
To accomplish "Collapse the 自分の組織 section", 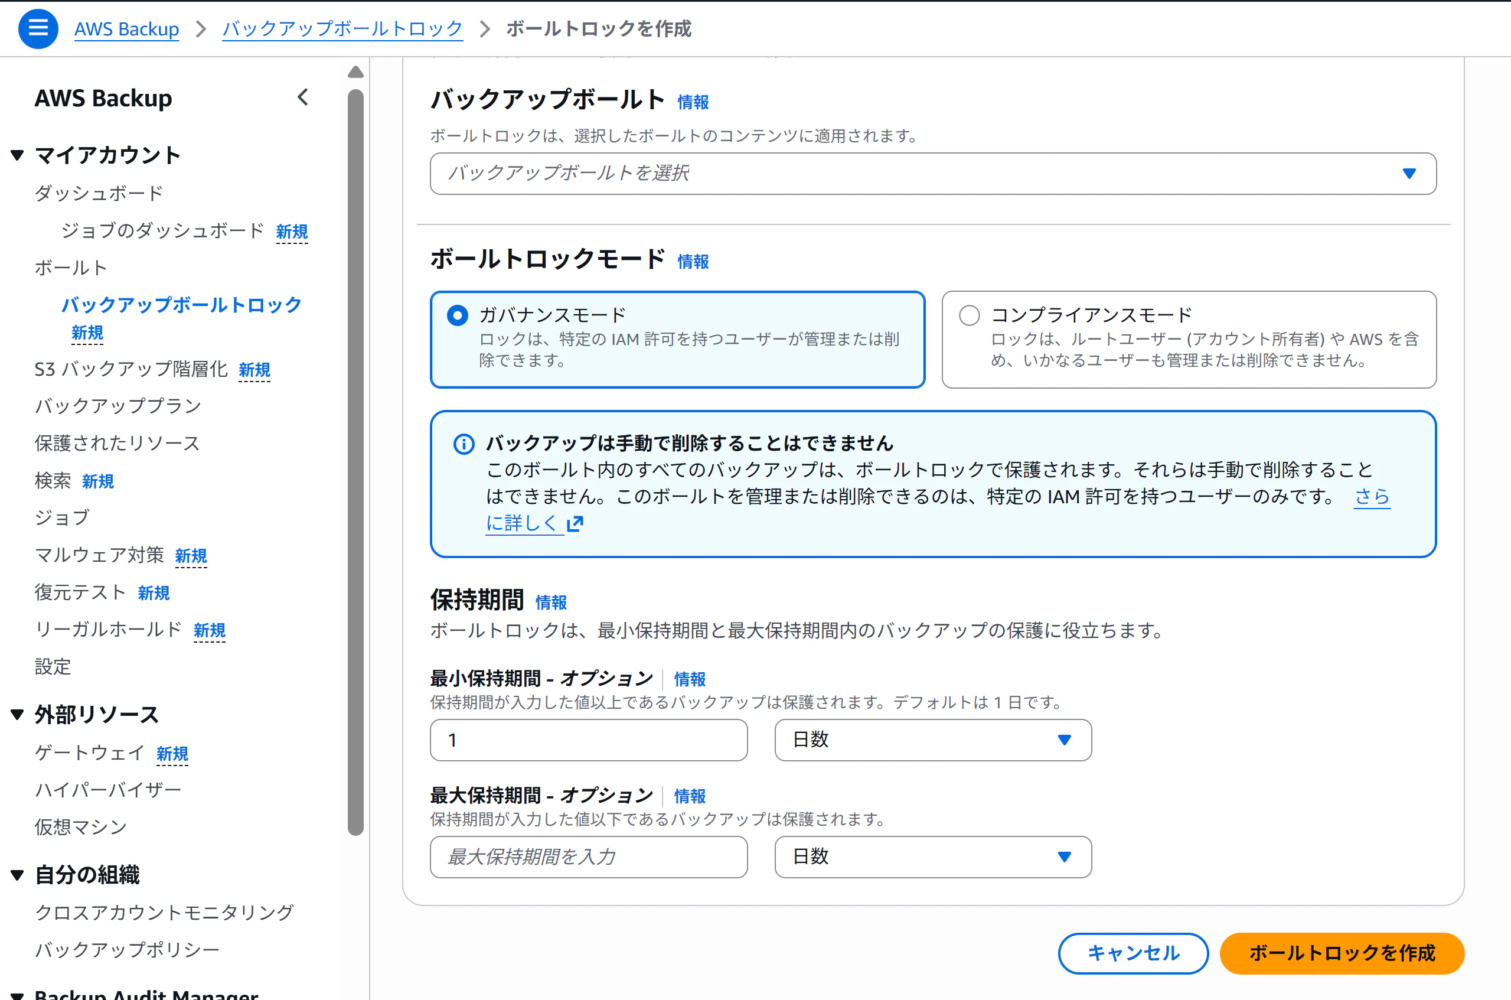I will [x=17, y=875].
